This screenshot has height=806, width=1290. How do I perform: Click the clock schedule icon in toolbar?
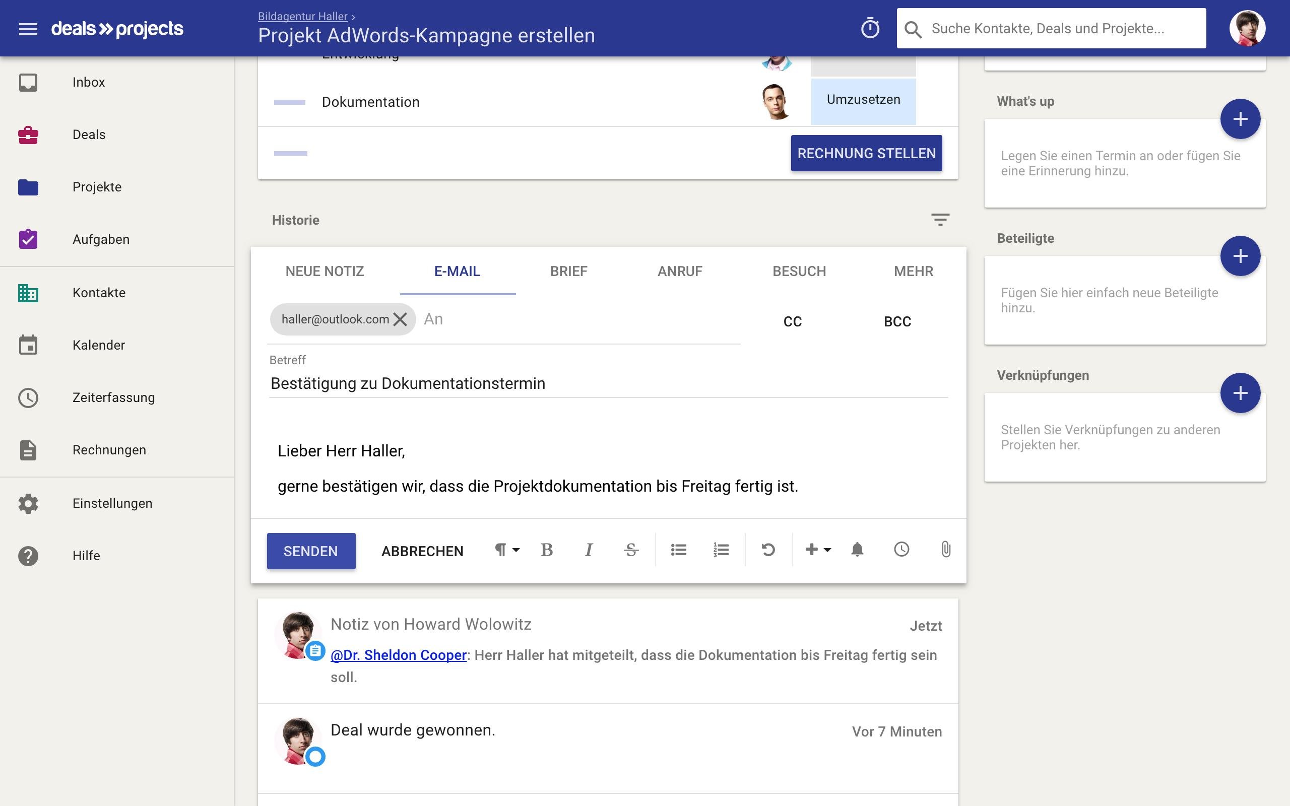(x=901, y=550)
